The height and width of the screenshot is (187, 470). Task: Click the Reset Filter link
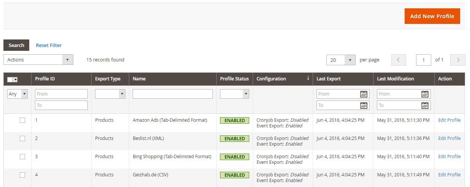coord(49,45)
